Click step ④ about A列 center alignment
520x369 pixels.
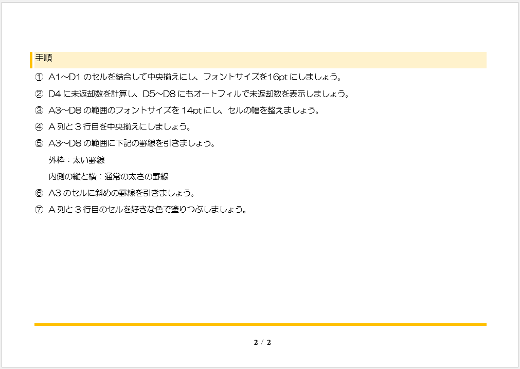coord(113,127)
